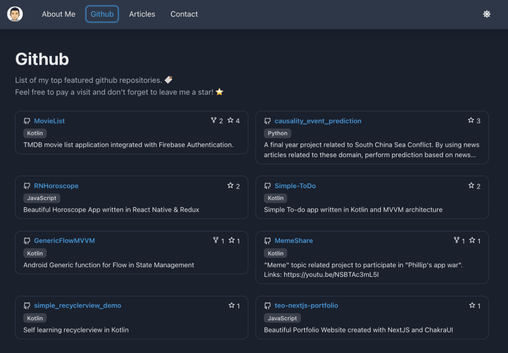Open the teo-nextjs-portfolio repository link
Screen dimensions: 508x353
(306, 306)
